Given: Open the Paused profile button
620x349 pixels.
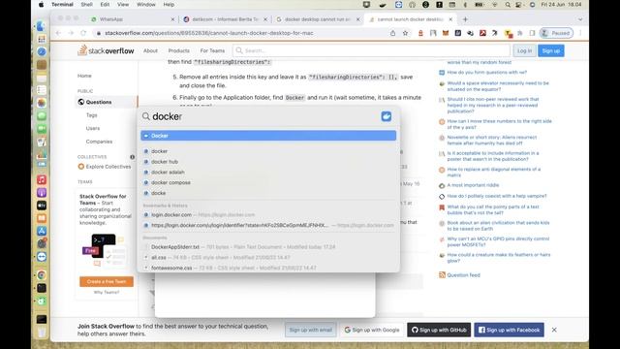Looking at the screenshot, I should click(x=556, y=33).
